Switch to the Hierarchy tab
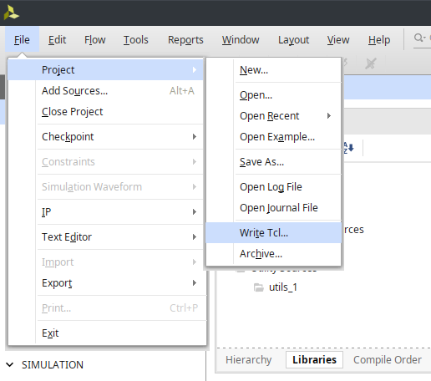The height and width of the screenshot is (381, 431). (249, 359)
